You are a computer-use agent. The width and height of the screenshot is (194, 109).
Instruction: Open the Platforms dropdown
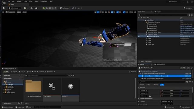[65, 8]
